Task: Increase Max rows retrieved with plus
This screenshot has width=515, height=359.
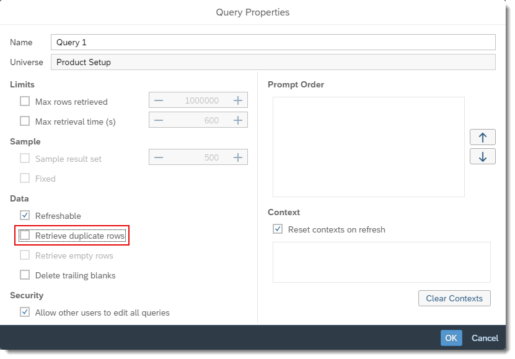Action: tap(237, 100)
